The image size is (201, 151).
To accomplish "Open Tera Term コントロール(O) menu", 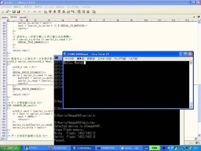I will (x=104, y=59).
